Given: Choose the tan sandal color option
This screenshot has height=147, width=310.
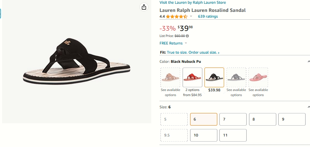Looking at the screenshot, I should click(x=170, y=77).
